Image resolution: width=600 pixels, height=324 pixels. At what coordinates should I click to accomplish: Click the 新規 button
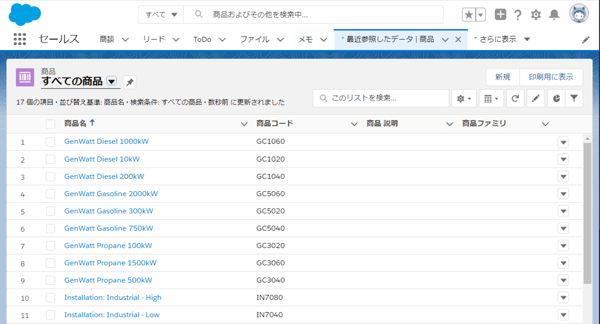(502, 77)
